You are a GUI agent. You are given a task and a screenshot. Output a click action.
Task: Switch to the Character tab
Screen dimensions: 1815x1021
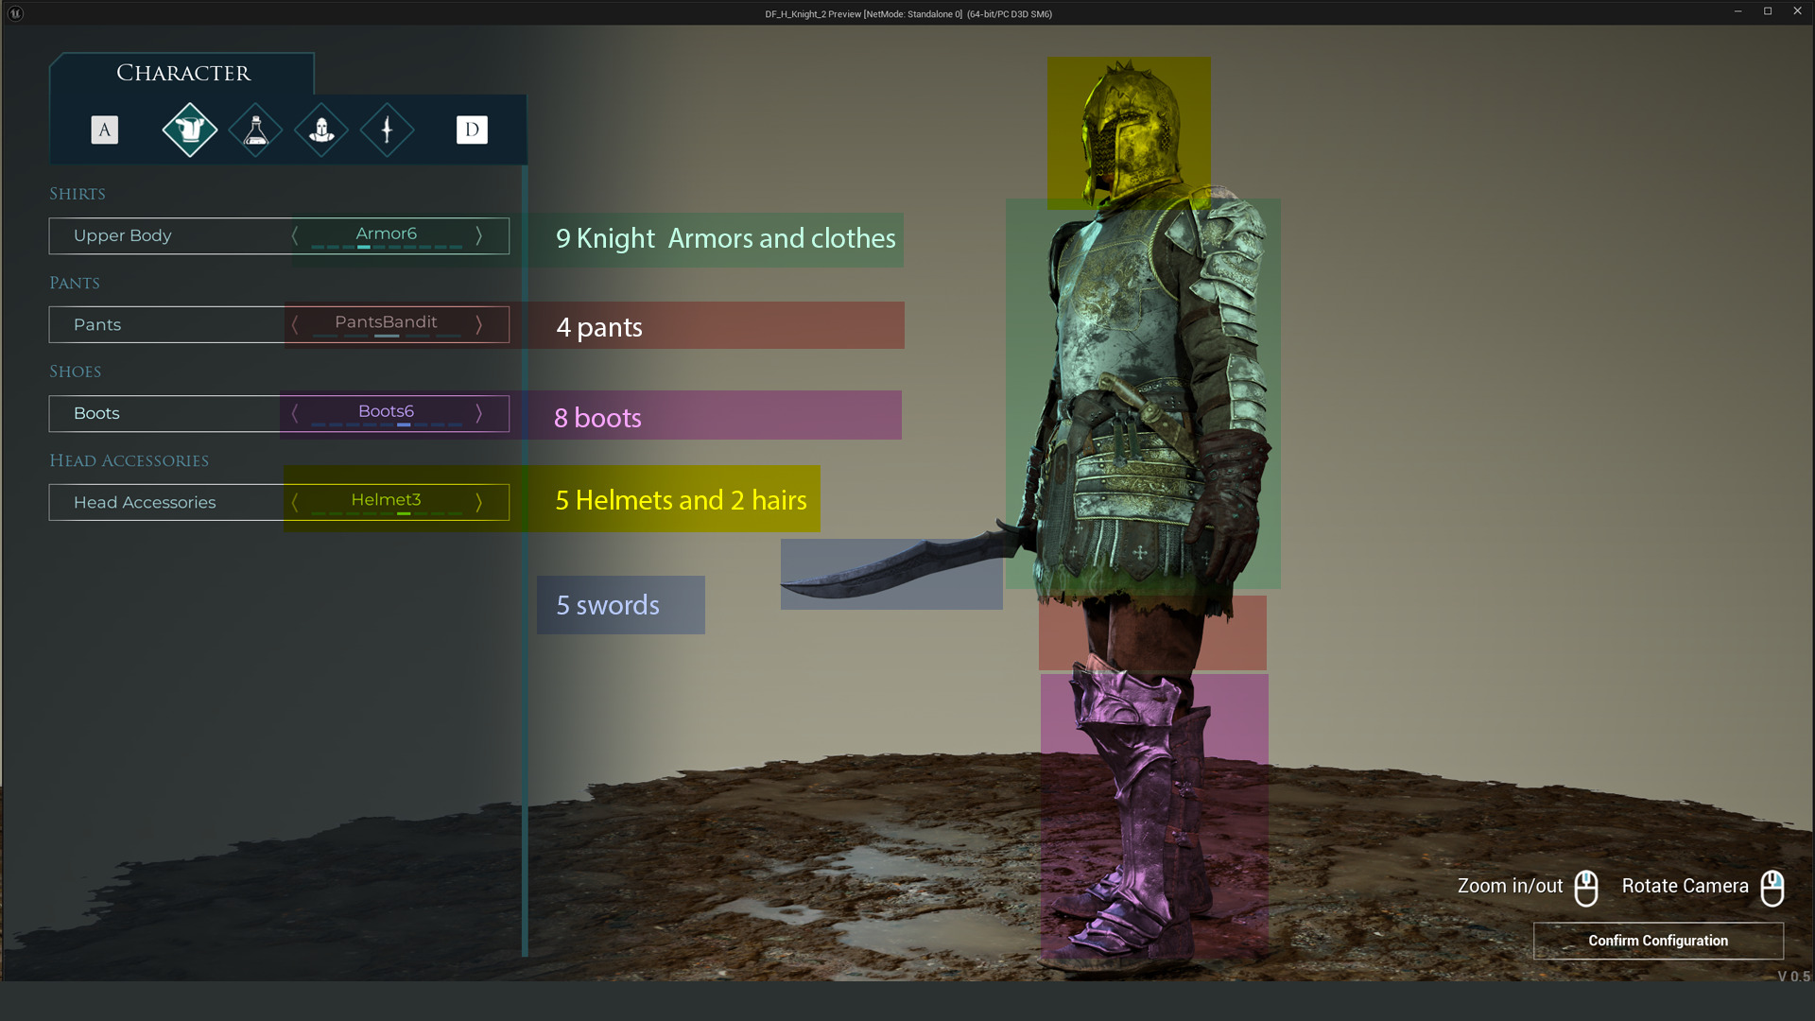click(183, 73)
